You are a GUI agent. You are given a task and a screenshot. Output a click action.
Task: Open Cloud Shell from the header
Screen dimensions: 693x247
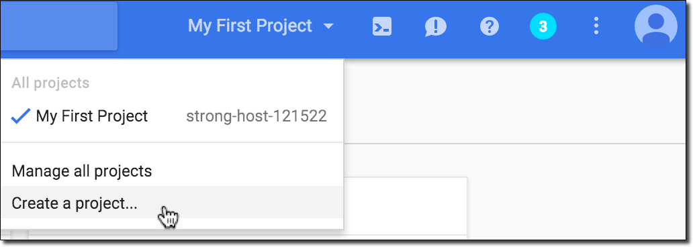point(382,26)
